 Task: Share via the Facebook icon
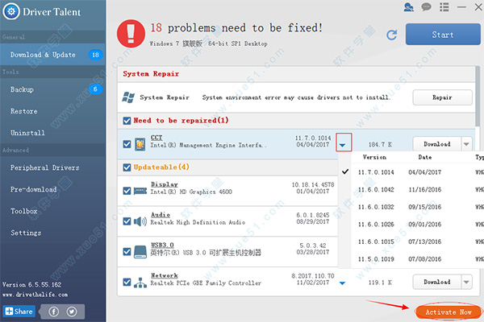click(54, 312)
